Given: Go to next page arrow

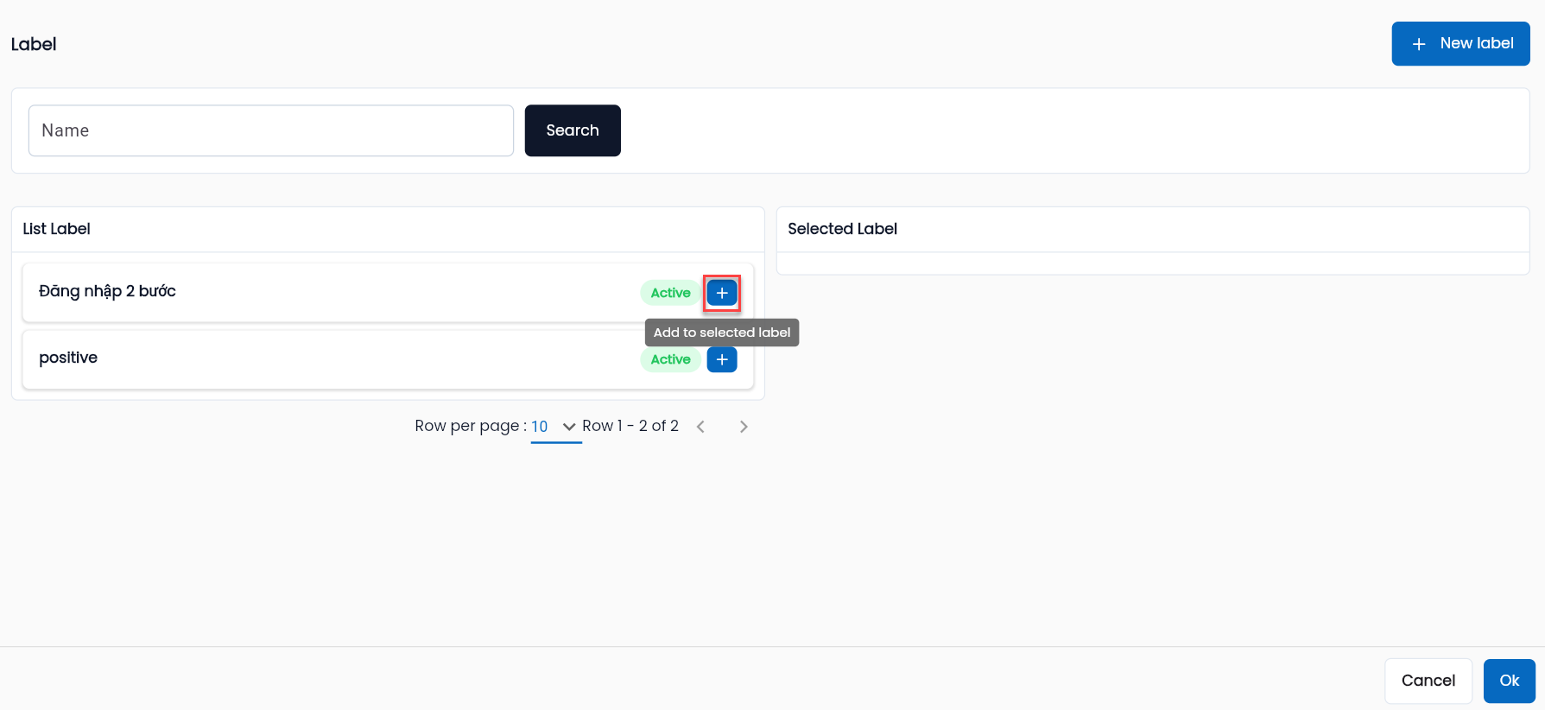Looking at the screenshot, I should [x=744, y=427].
